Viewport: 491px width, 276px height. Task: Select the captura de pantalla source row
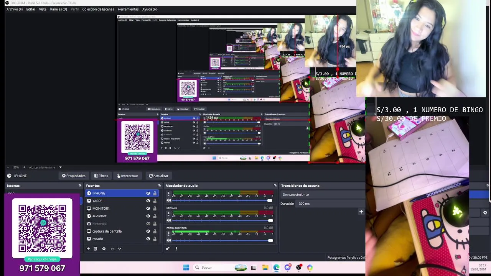pyautogui.click(x=122, y=231)
